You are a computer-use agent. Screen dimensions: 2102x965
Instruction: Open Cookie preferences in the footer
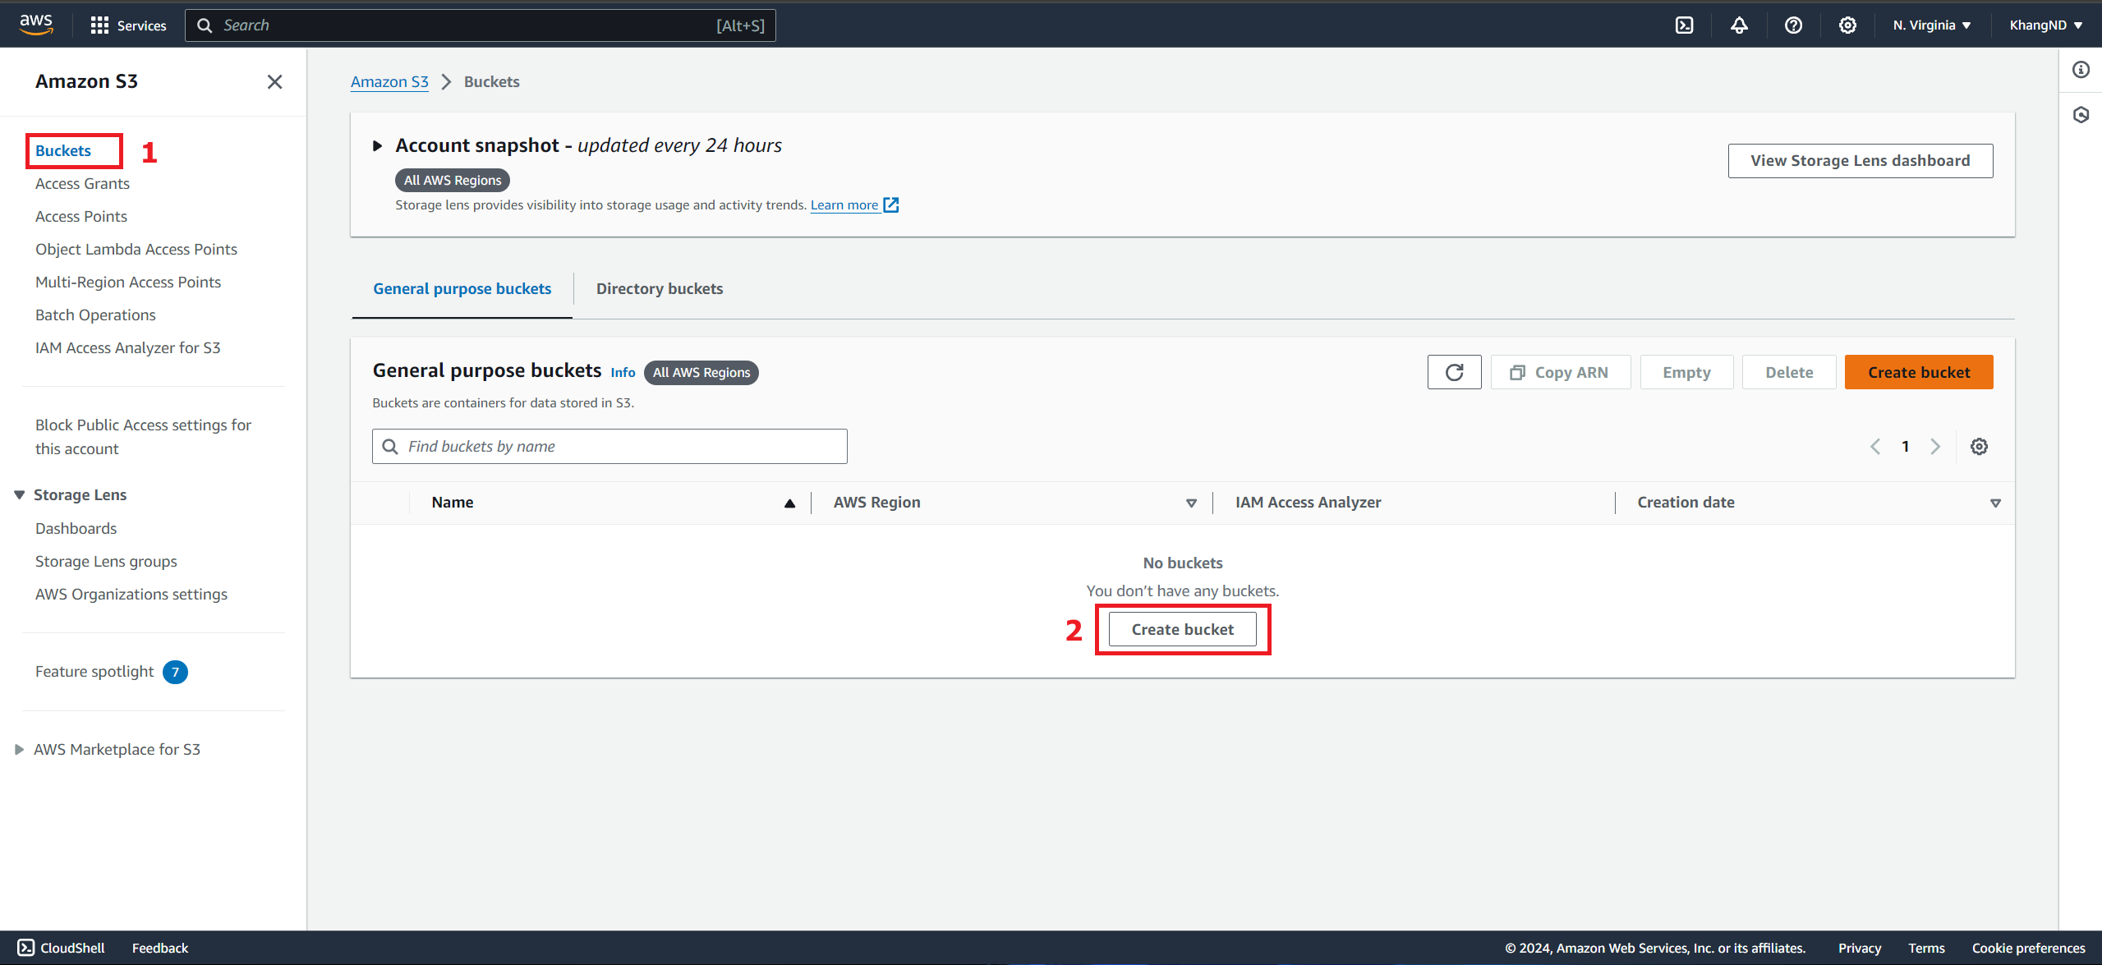tap(2028, 948)
